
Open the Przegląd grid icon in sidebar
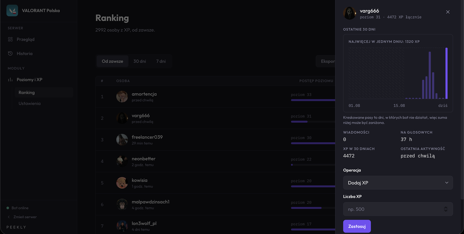[10, 39]
